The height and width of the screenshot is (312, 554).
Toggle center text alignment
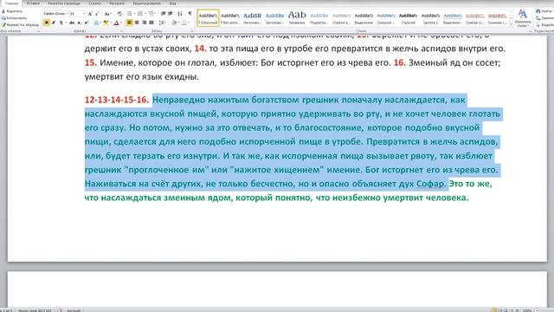(x=137, y=23)
